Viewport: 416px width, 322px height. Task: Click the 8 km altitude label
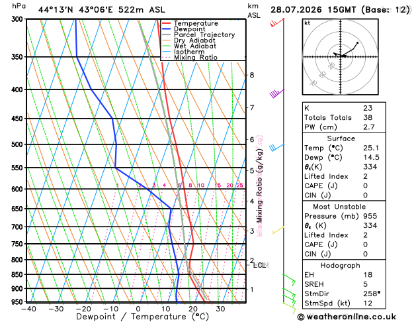click(252, 75)
